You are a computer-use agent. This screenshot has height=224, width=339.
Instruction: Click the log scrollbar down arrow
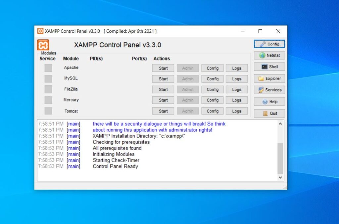click(280, 177)
